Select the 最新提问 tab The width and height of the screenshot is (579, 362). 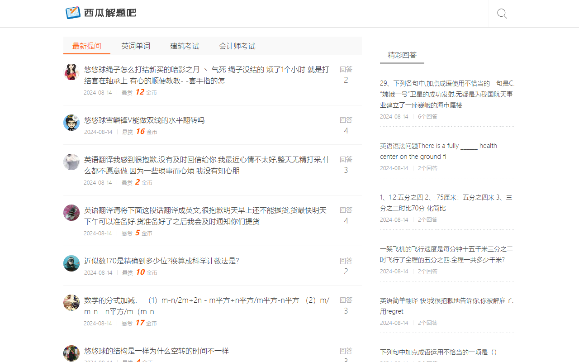(x=87, y=46)
